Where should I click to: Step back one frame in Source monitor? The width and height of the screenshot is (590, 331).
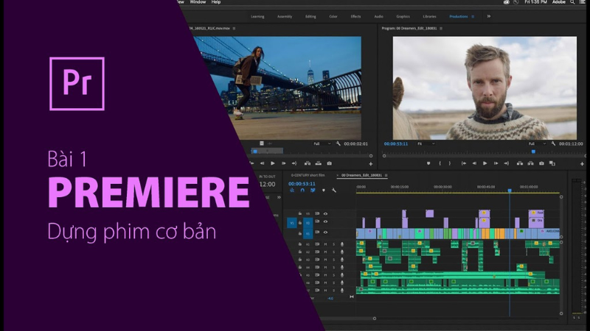tap(263, 163)
